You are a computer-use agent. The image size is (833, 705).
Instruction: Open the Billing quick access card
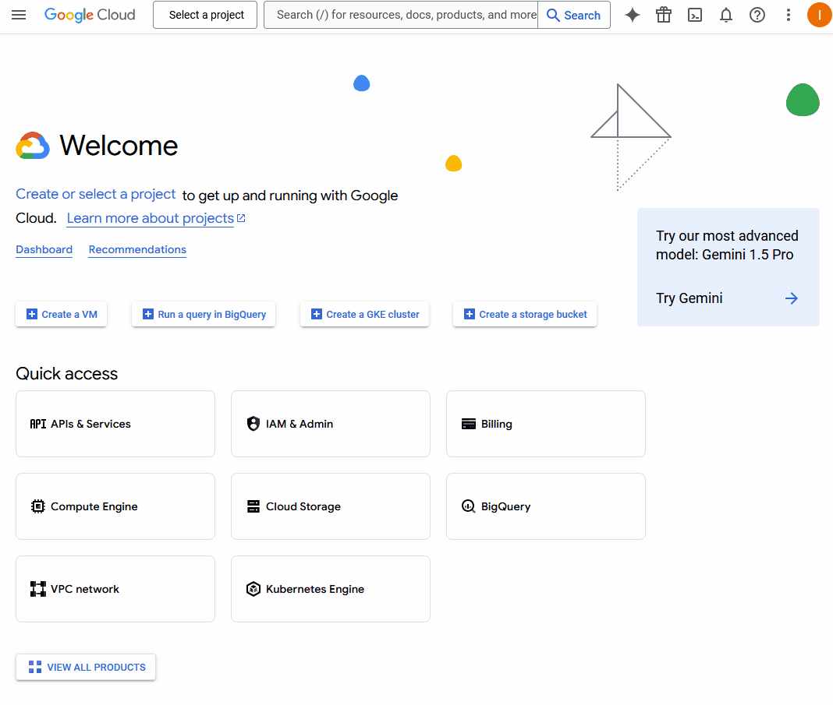coord(546,424)
